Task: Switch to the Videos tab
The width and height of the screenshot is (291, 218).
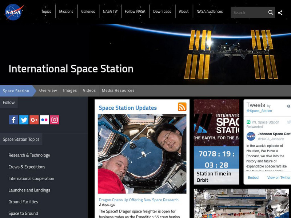Action: [x=89, y=90]
